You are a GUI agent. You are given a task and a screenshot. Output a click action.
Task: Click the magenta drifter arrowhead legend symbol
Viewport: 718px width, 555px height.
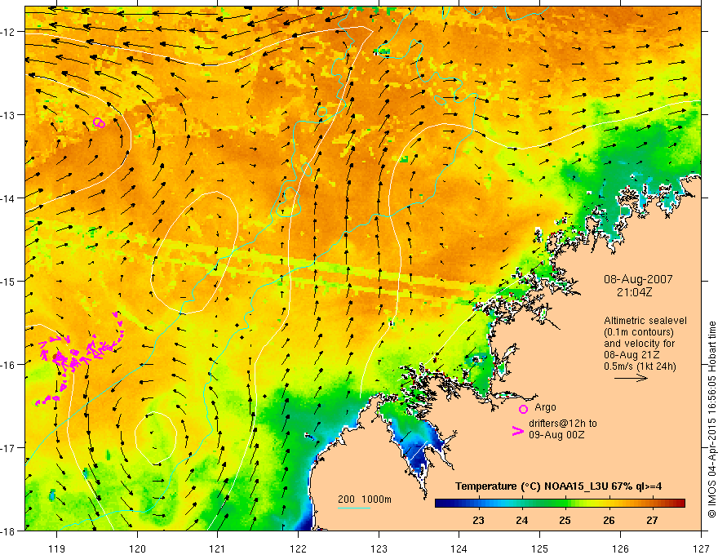(x=518, y=431)
